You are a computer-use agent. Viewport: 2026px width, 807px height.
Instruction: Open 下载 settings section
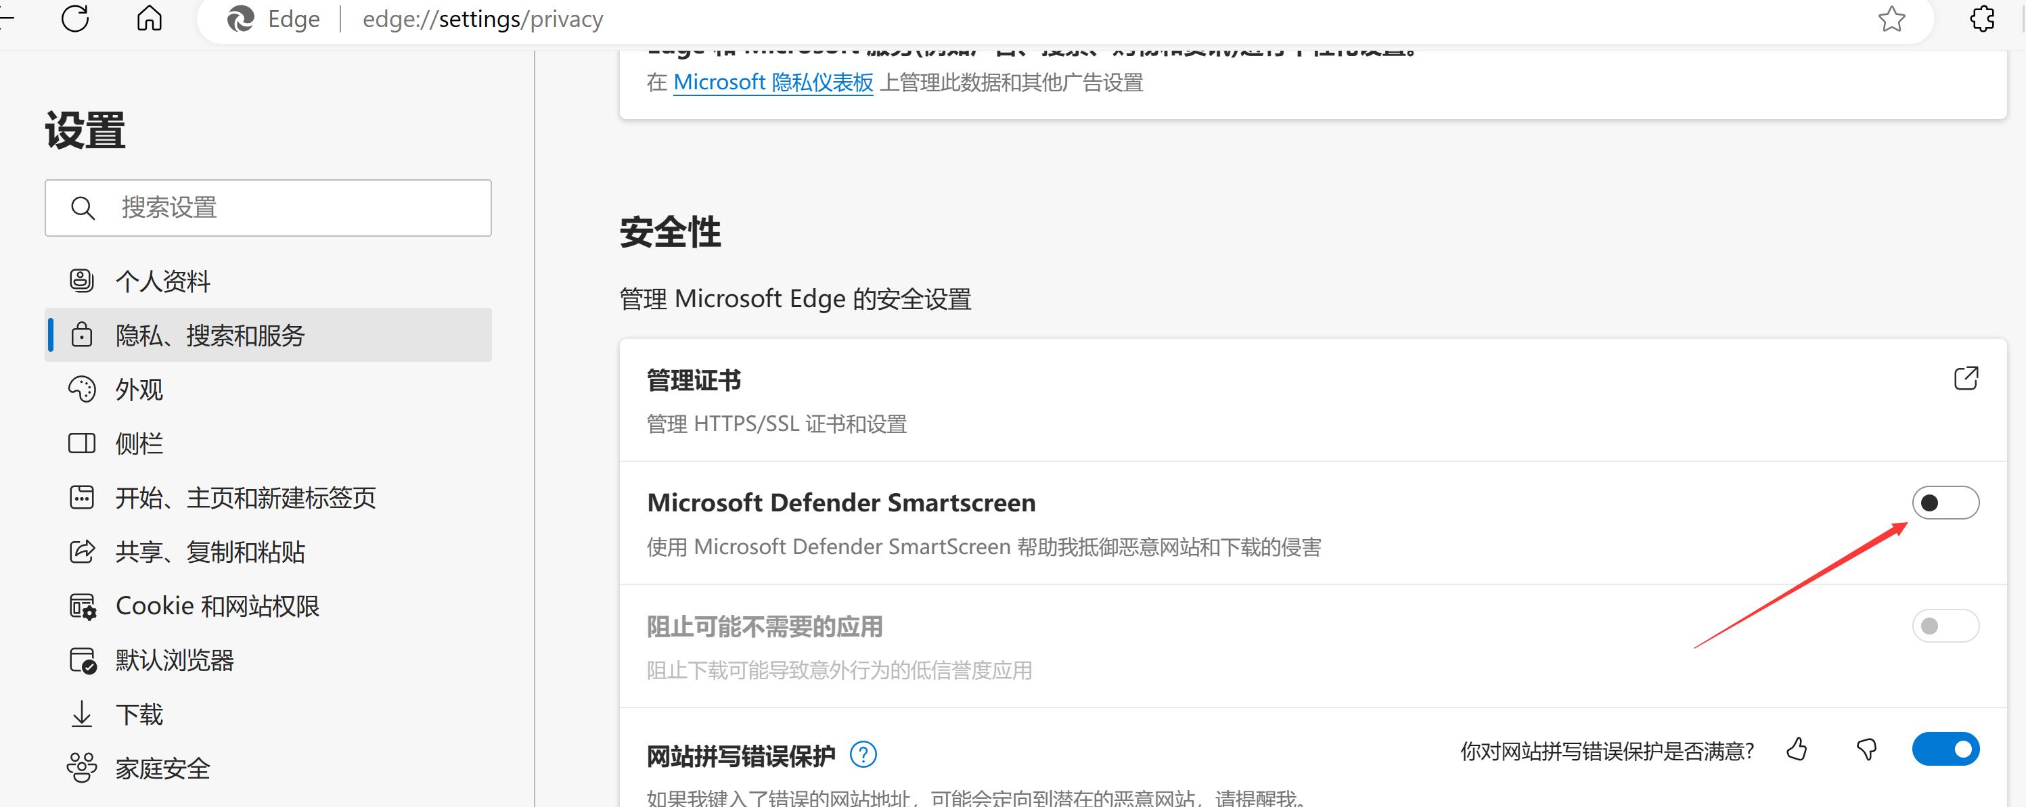click(x=268, y=714)
